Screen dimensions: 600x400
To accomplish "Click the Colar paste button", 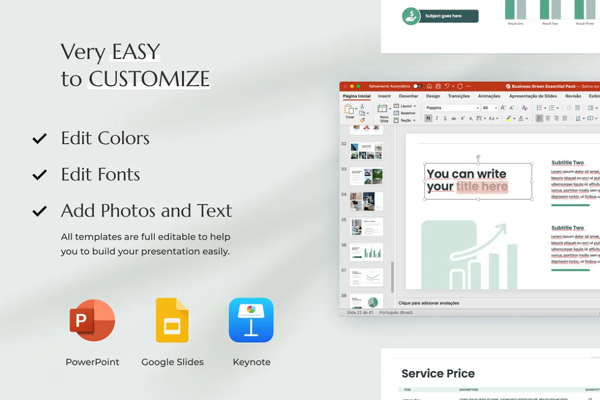I will [349, 111].
